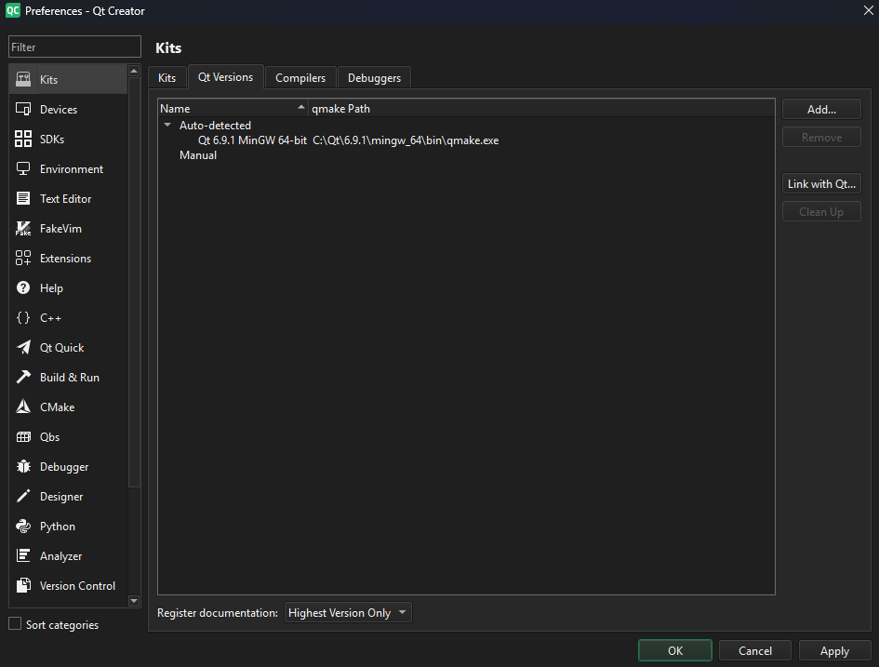Click the Filter input field

(x=74, y=47)
